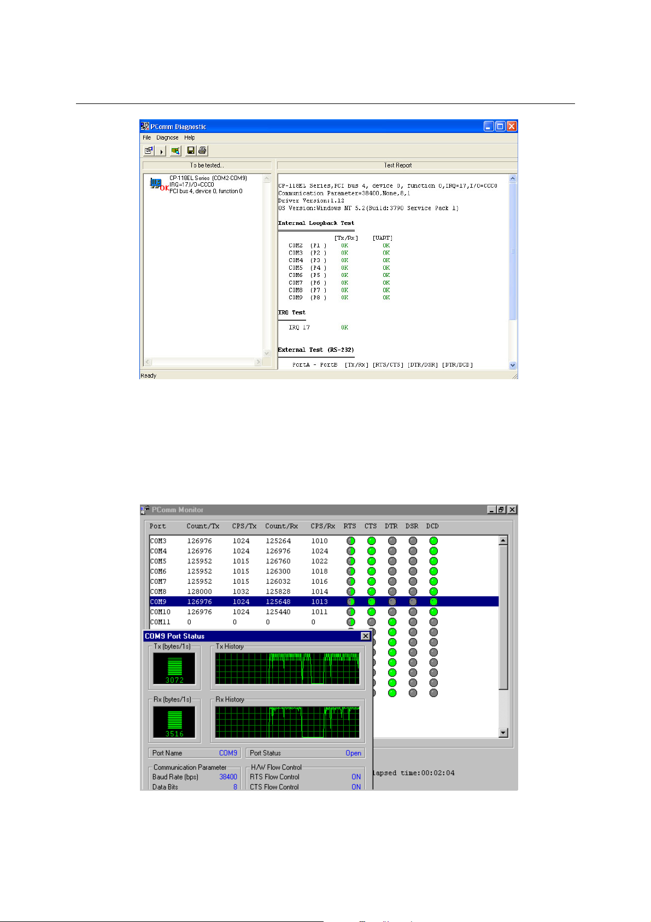Click the Rx History graph
The image size is (651, 922).
coord(288,722)
